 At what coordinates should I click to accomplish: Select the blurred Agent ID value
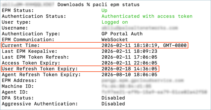[x=154, y=92]
